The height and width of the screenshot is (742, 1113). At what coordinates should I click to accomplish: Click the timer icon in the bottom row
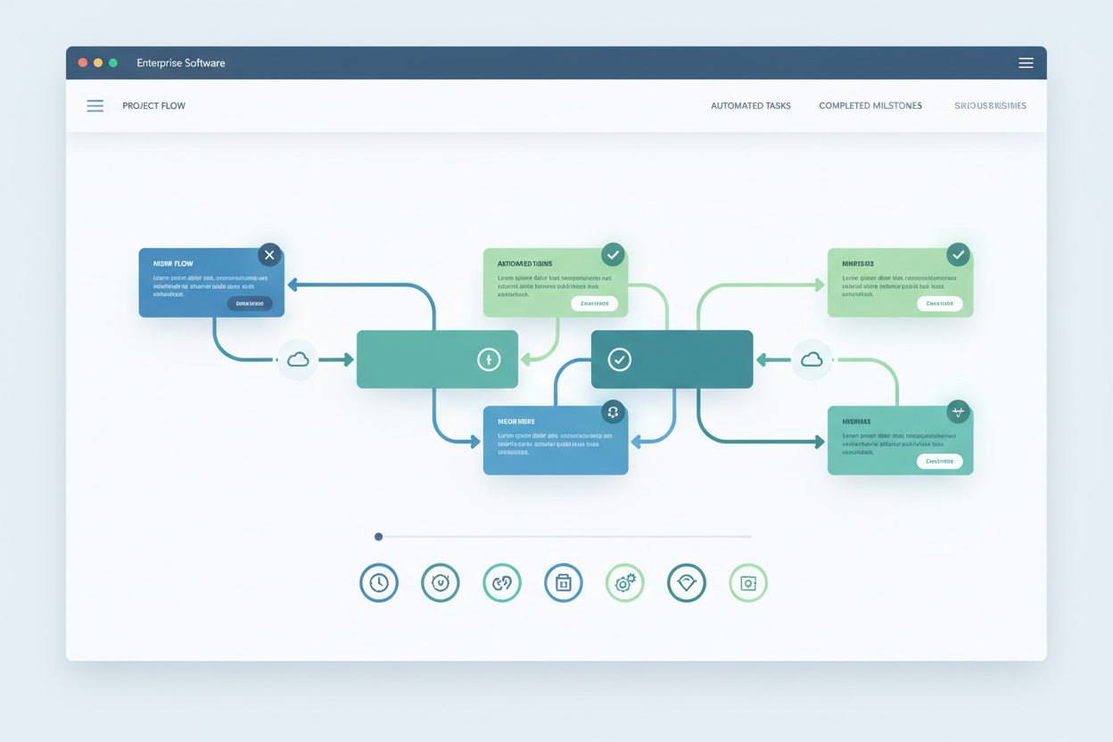click(441, 582)
